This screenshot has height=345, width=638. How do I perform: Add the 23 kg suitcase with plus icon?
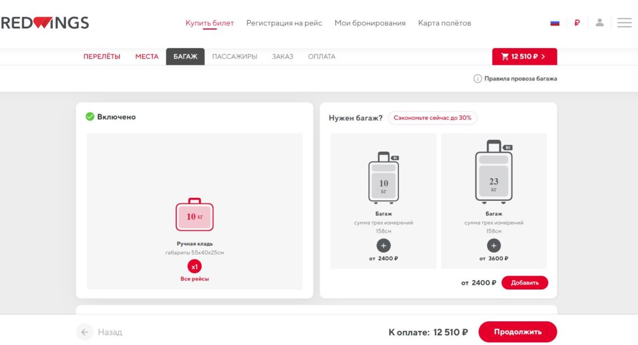(x=494, y=246)
